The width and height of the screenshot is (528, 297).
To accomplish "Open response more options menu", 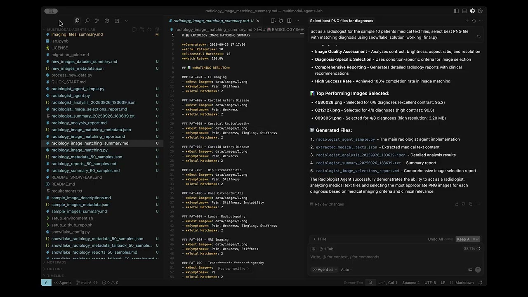I will coord(478,204).
